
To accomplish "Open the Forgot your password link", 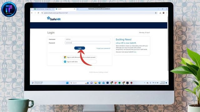I will tap(103, 49).
